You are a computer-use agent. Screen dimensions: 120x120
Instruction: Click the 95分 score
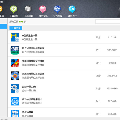(98, 50)
